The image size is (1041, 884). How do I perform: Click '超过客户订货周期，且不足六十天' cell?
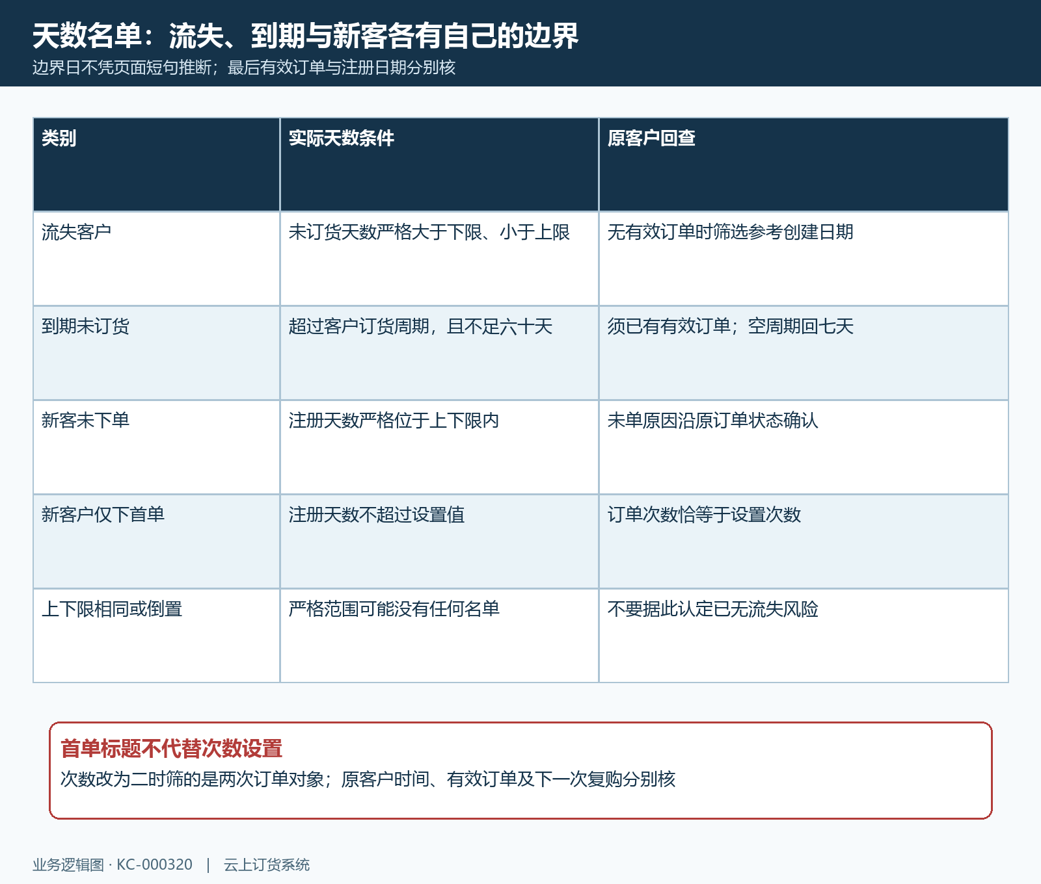tap(439, 353)
